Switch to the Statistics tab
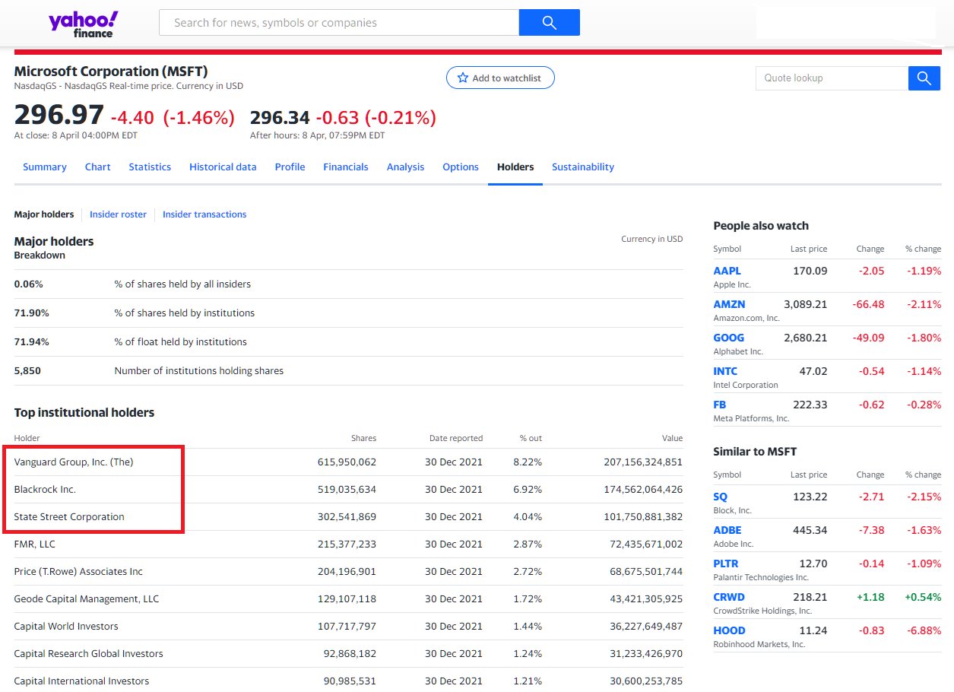The width and height of the screenshot is (954, 692). [x=150, y=167]
